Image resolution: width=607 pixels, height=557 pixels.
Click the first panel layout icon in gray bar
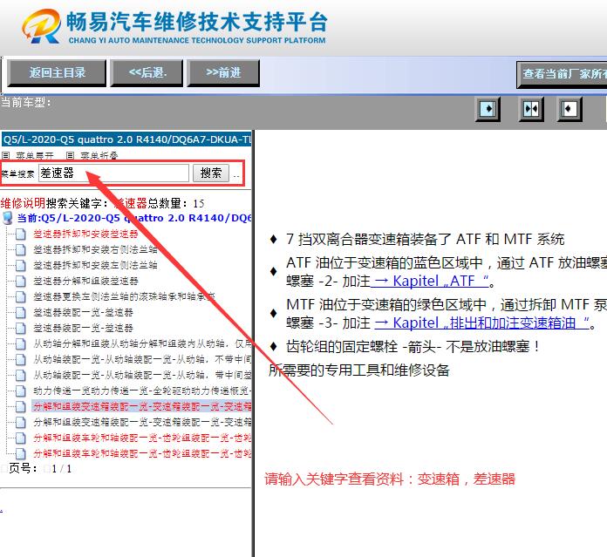[488, 109]
